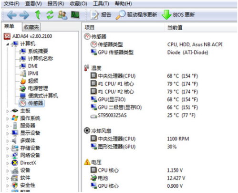
Task: Click the 安全性 shield icon
Action: [15, 185]
